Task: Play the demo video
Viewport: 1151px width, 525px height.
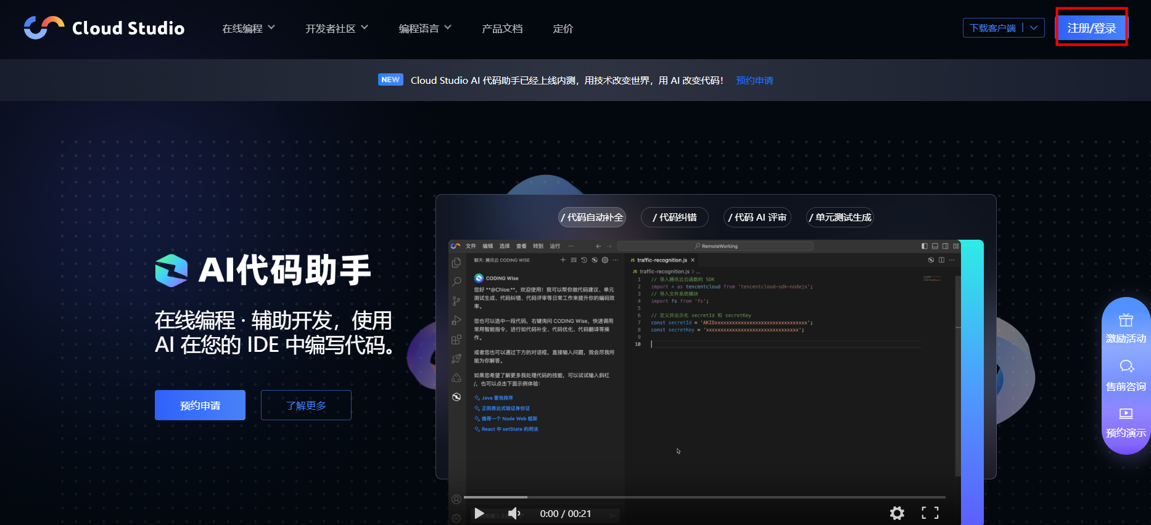Action: pyautogui.click(x=479, y=513)
